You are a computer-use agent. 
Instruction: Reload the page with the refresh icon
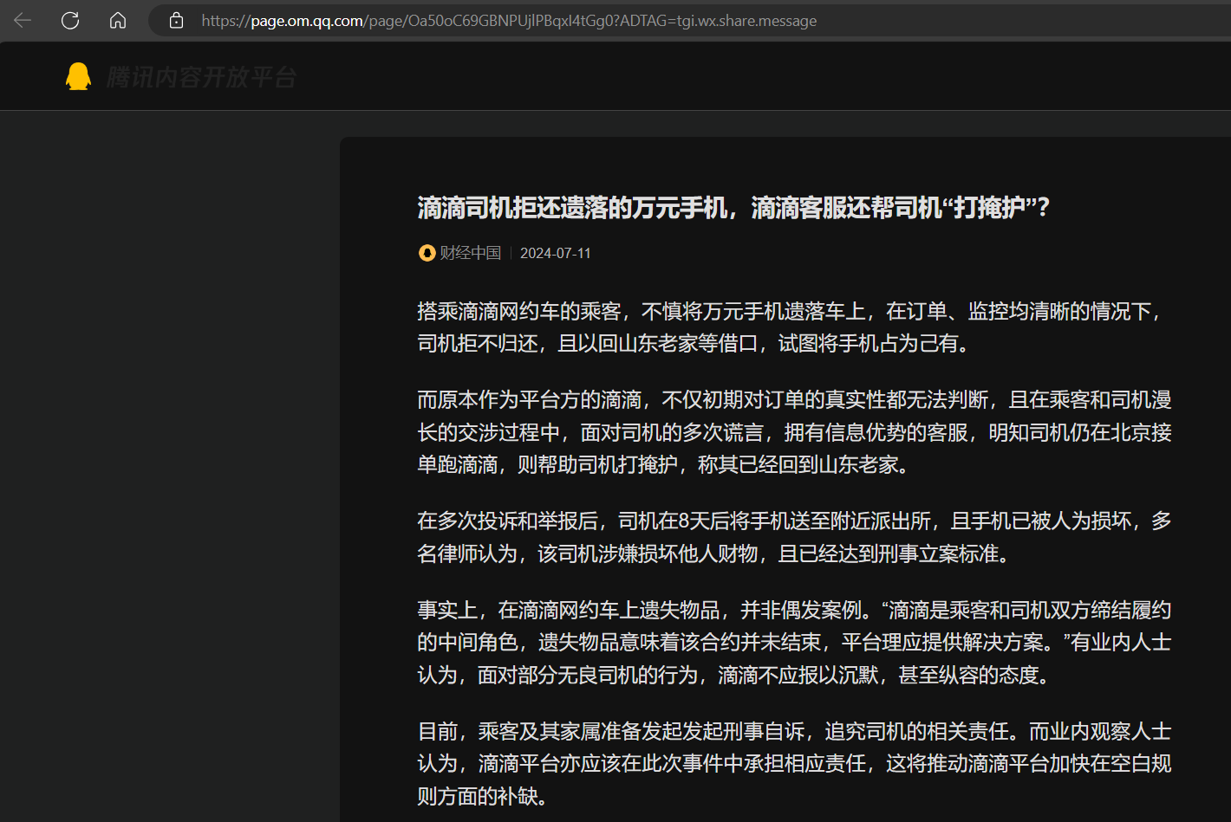[x=70, y=21]
